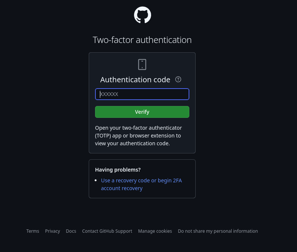Click the bullet beside the recovery link
Screen dimensions: 297x252
coord(96,180)
